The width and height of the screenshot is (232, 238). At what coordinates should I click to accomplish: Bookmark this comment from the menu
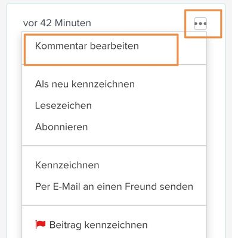coord(63,105)
